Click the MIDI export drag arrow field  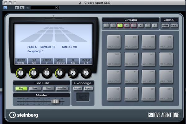[83, 97]
